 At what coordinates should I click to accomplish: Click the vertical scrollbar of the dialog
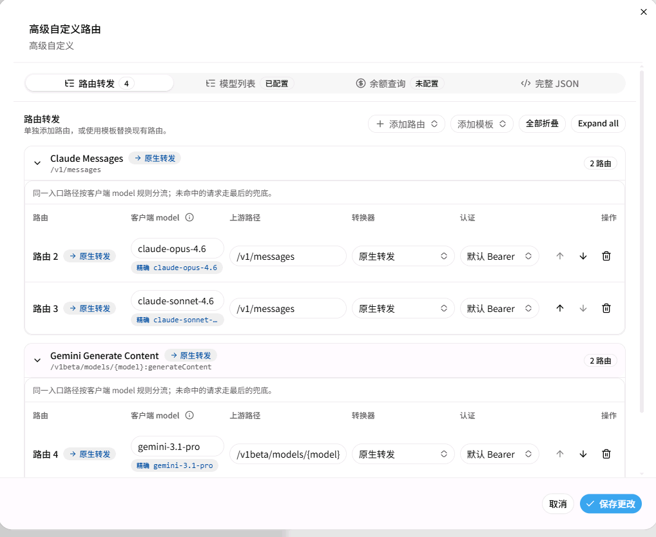(642, 240)
